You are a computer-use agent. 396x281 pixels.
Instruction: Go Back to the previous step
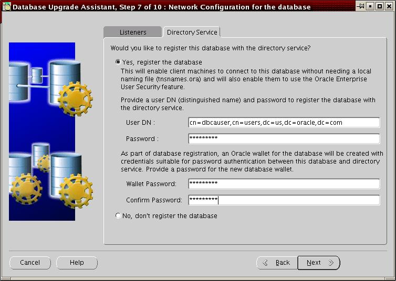click(x=276, y=263)
